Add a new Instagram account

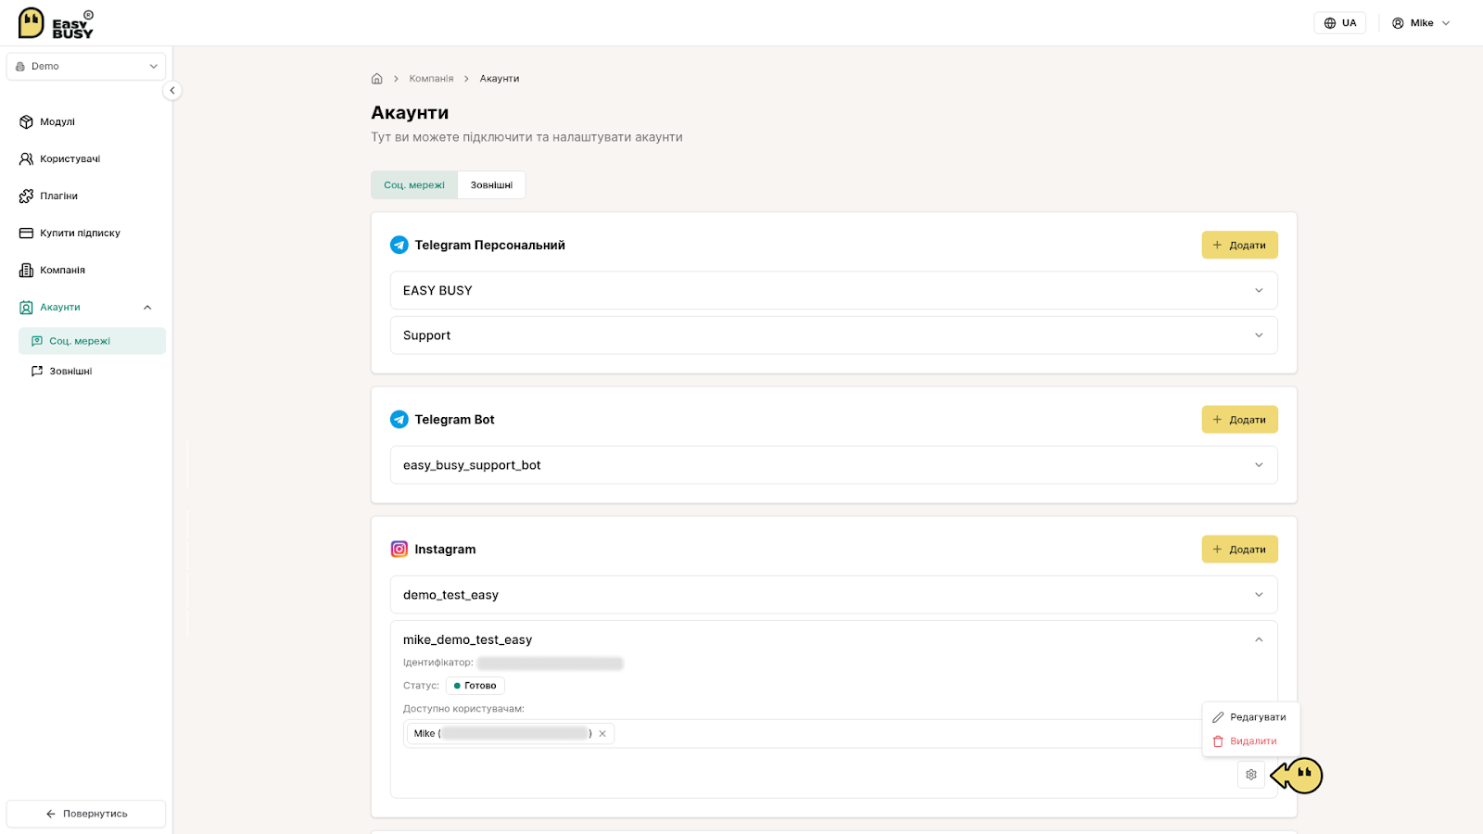tap(1240, 550)
